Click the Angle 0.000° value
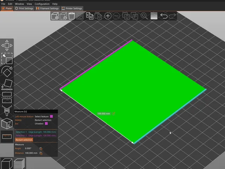225x169 pixels. (28, 149)
